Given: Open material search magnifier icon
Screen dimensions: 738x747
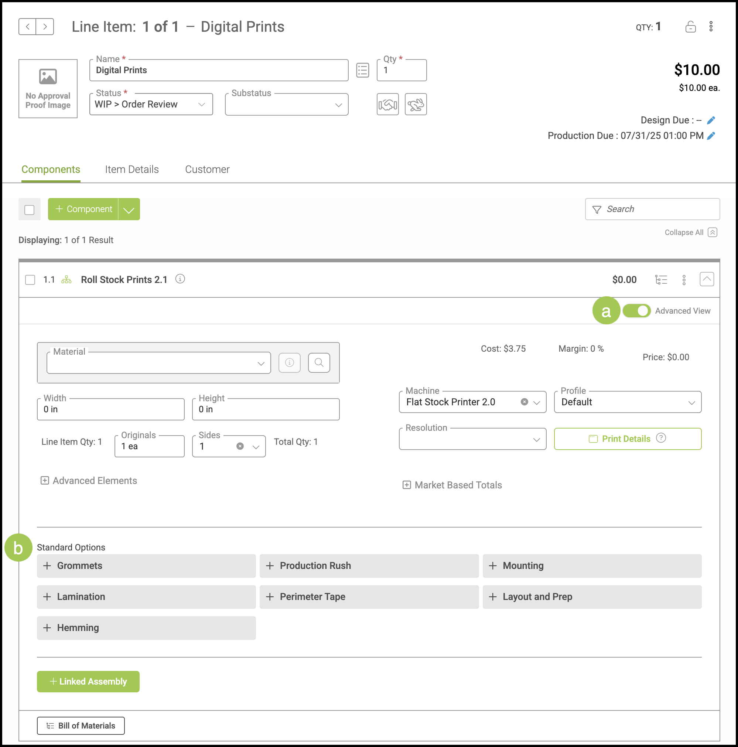Looking at the screenshot, I should click(319, 363).
